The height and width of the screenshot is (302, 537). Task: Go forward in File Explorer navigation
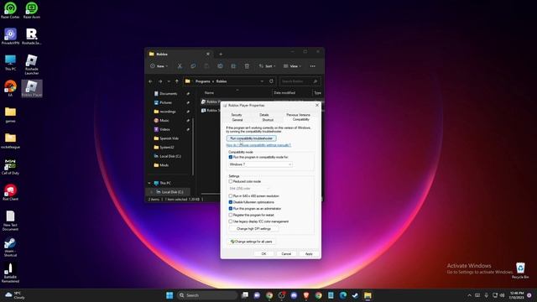[x=160, y=81]
